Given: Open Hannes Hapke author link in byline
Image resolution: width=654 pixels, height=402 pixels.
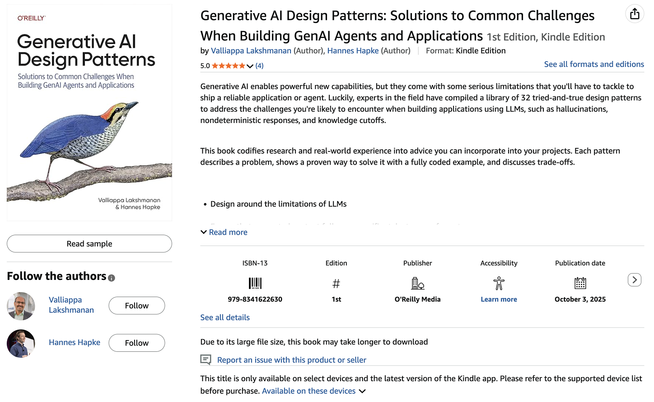Looking at the screenshot, I should tap(353, 51).
